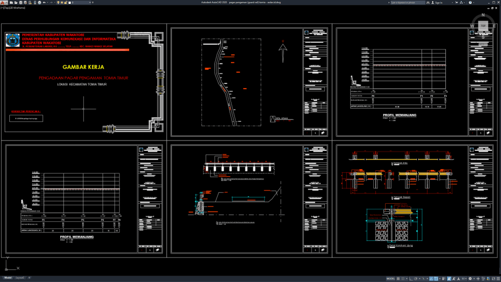Undo the last action via the Undo icon
Image resolution: width=501 pixels, height=282 pixels.
click(44, 3)
